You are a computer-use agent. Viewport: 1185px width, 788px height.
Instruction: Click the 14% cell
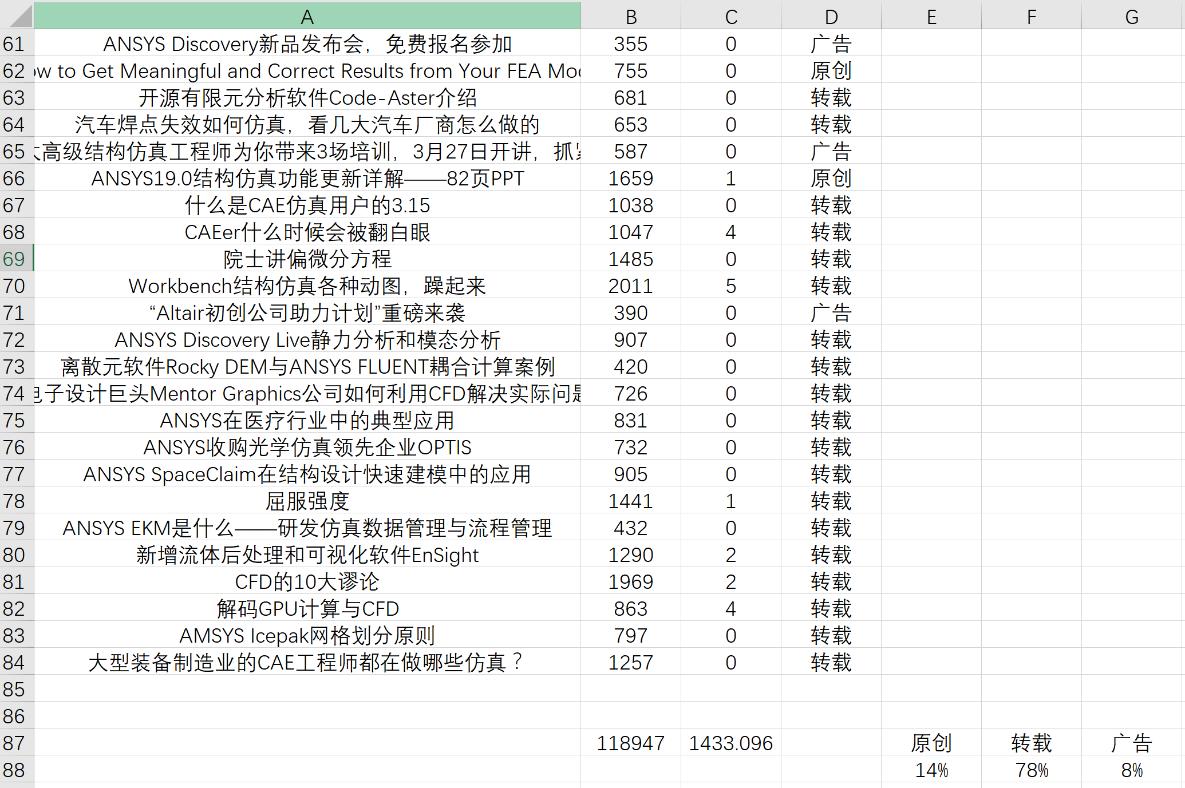click(931, 770)
